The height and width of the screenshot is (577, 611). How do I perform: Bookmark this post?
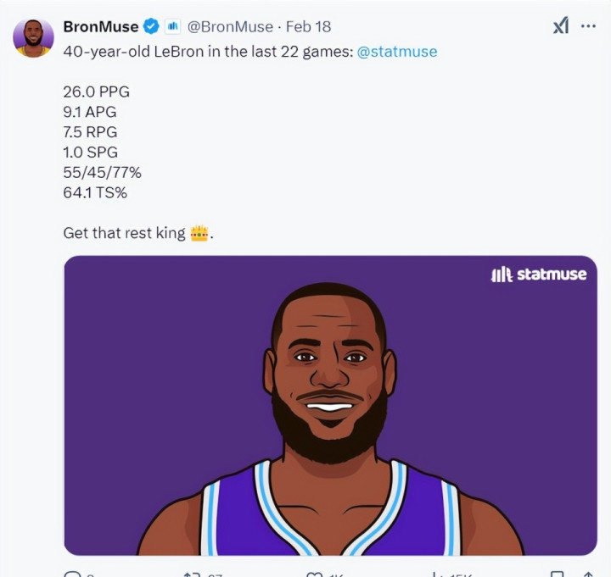pos(557,574)
